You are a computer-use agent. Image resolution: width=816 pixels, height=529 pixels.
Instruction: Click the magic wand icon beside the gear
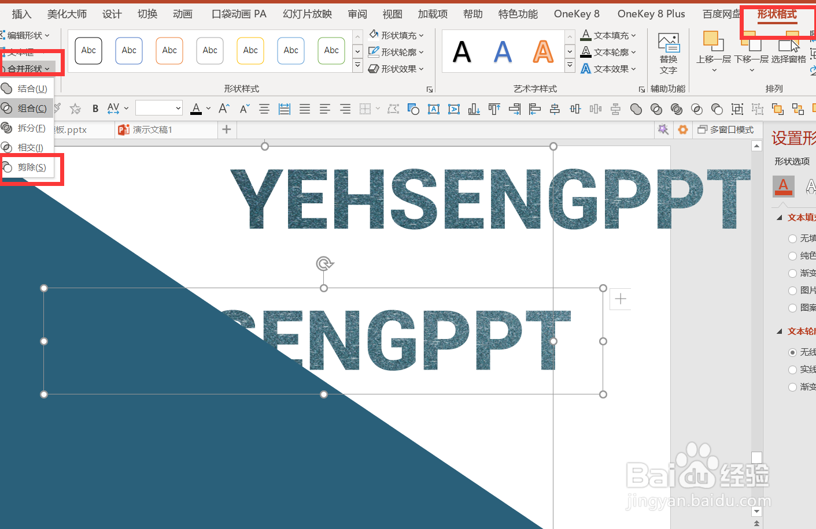(663, 130)
